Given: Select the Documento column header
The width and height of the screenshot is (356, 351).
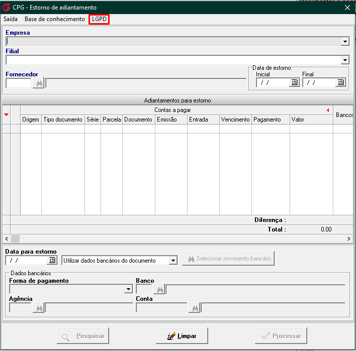Looking at the screenshot, I should [138, 120].
